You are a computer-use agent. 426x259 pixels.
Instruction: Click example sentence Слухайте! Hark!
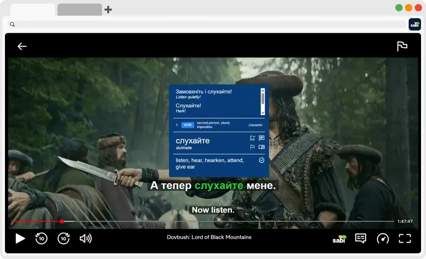[x=188, y=108]
